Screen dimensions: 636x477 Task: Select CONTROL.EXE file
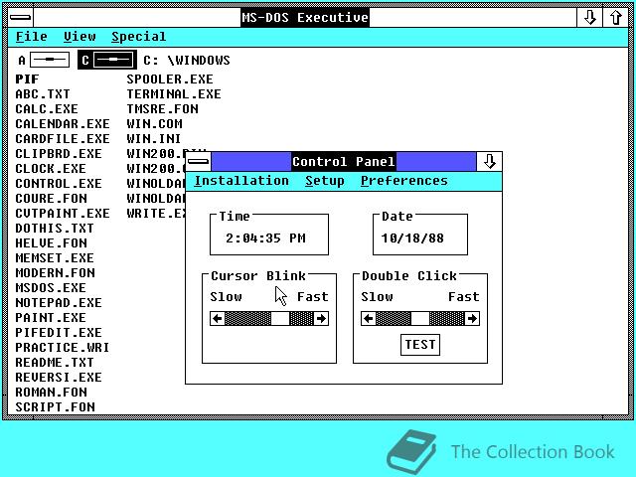point(59,184)
